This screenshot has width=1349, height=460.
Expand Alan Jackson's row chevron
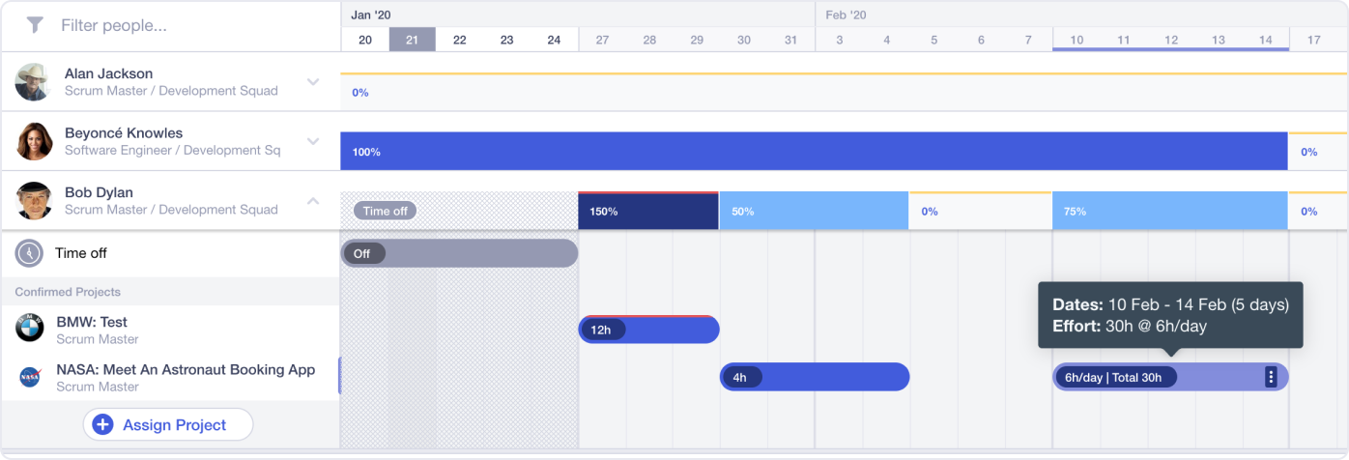click(x=313, y=82)
